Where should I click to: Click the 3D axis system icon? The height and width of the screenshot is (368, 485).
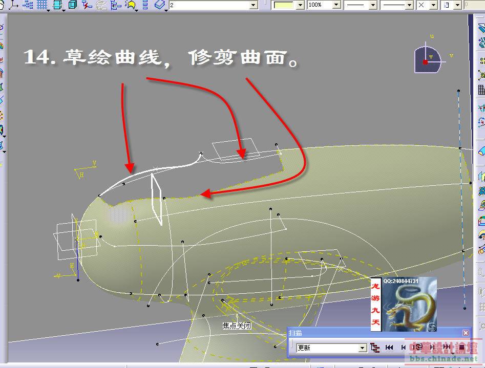coord(13,5)
